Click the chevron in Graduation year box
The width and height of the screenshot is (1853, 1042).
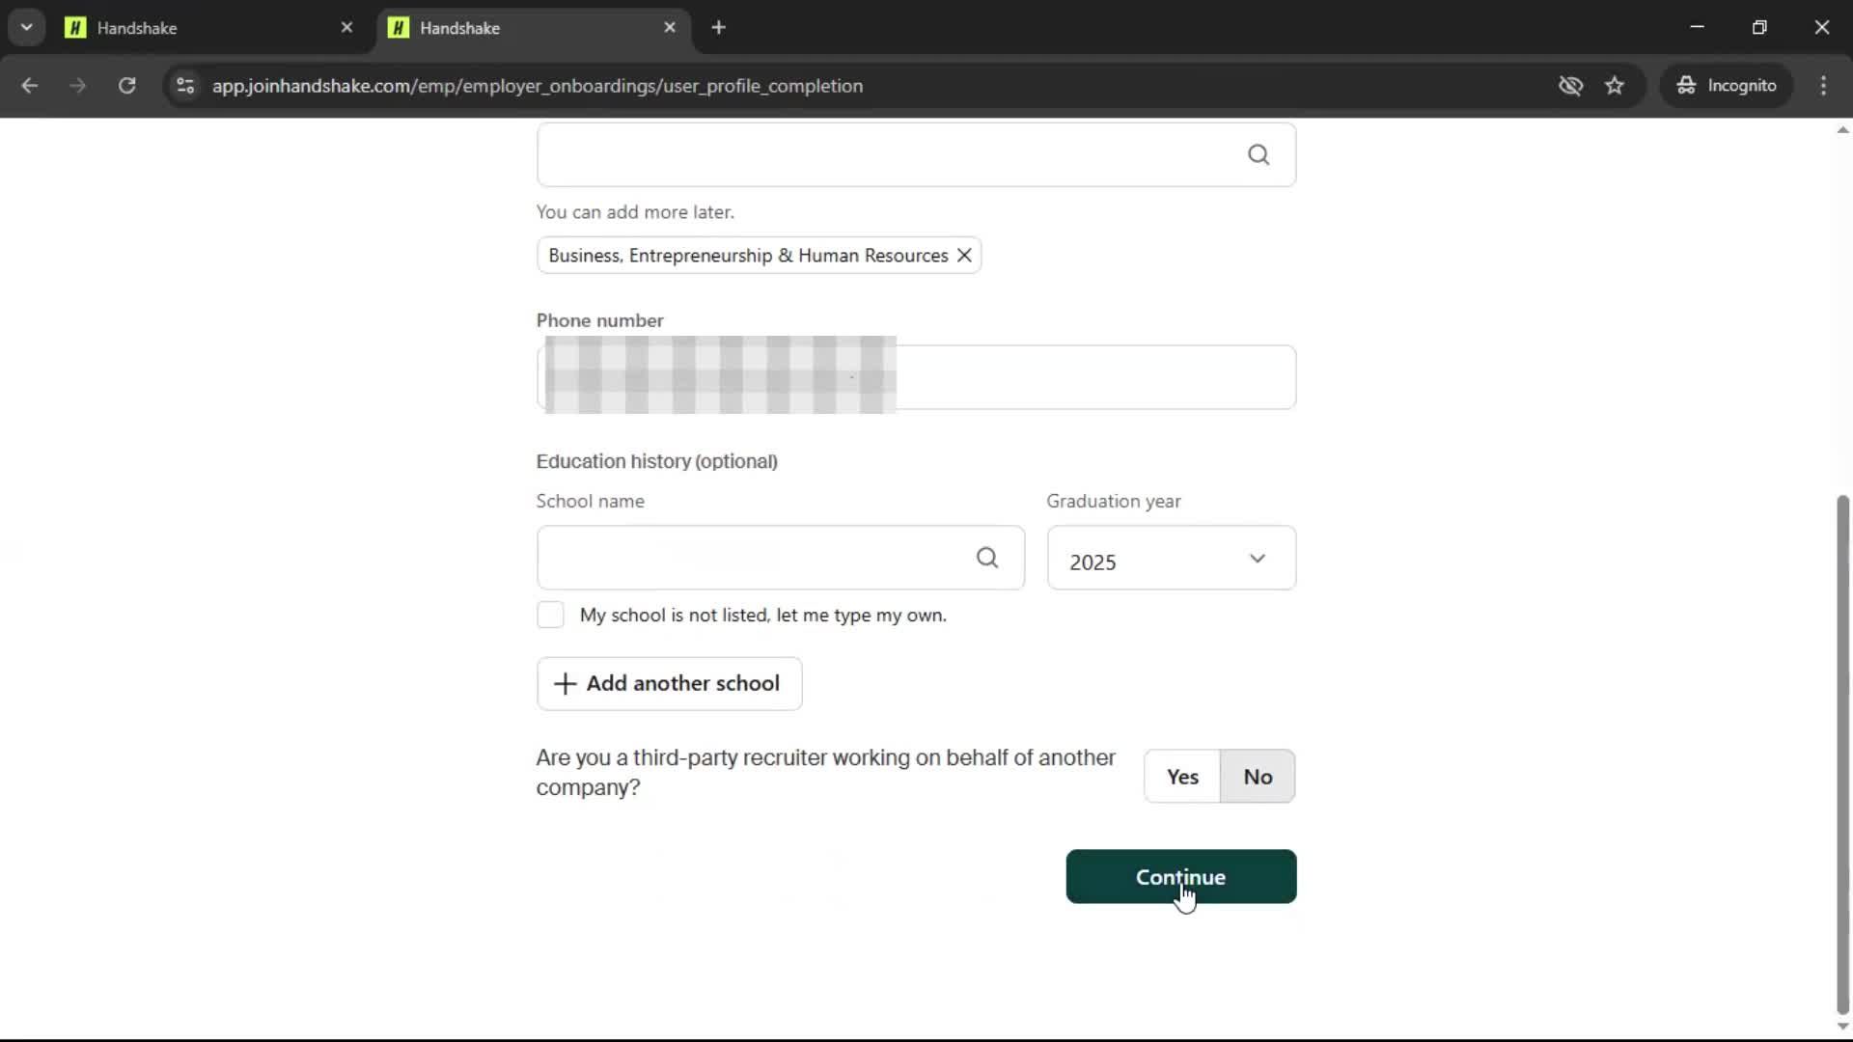pyautogui.click(x=1257, y=559)
